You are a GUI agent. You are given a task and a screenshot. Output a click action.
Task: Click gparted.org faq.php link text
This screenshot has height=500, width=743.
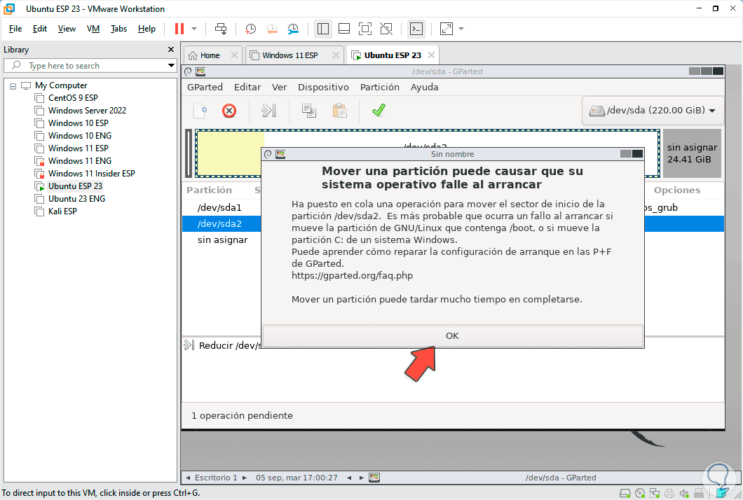tap(352, 276)
